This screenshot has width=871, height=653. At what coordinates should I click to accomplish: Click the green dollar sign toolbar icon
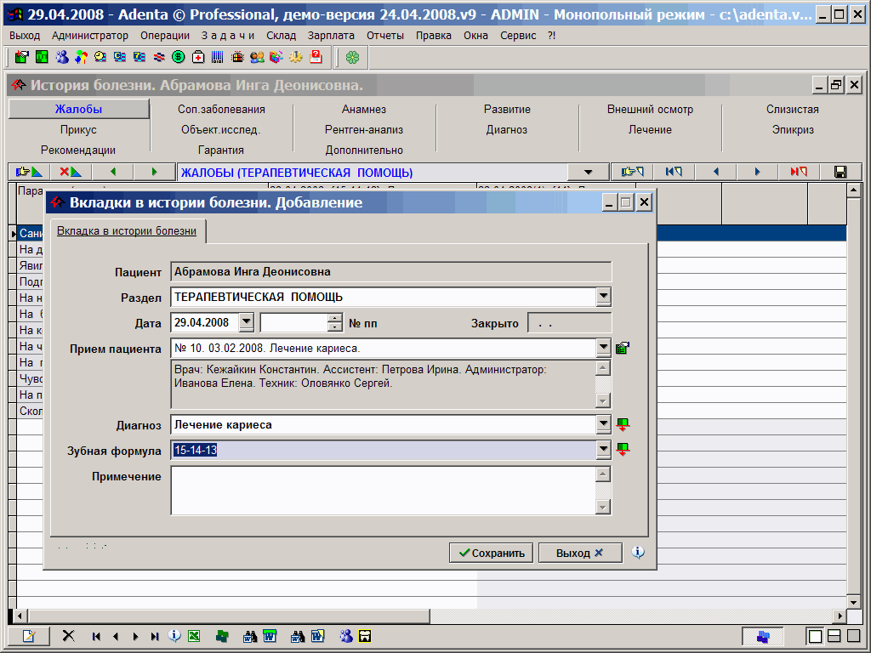pyautogui.click(x=179, y=57)
